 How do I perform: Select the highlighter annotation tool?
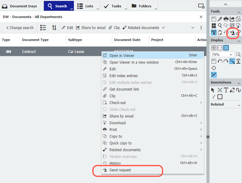click(232, 90)
